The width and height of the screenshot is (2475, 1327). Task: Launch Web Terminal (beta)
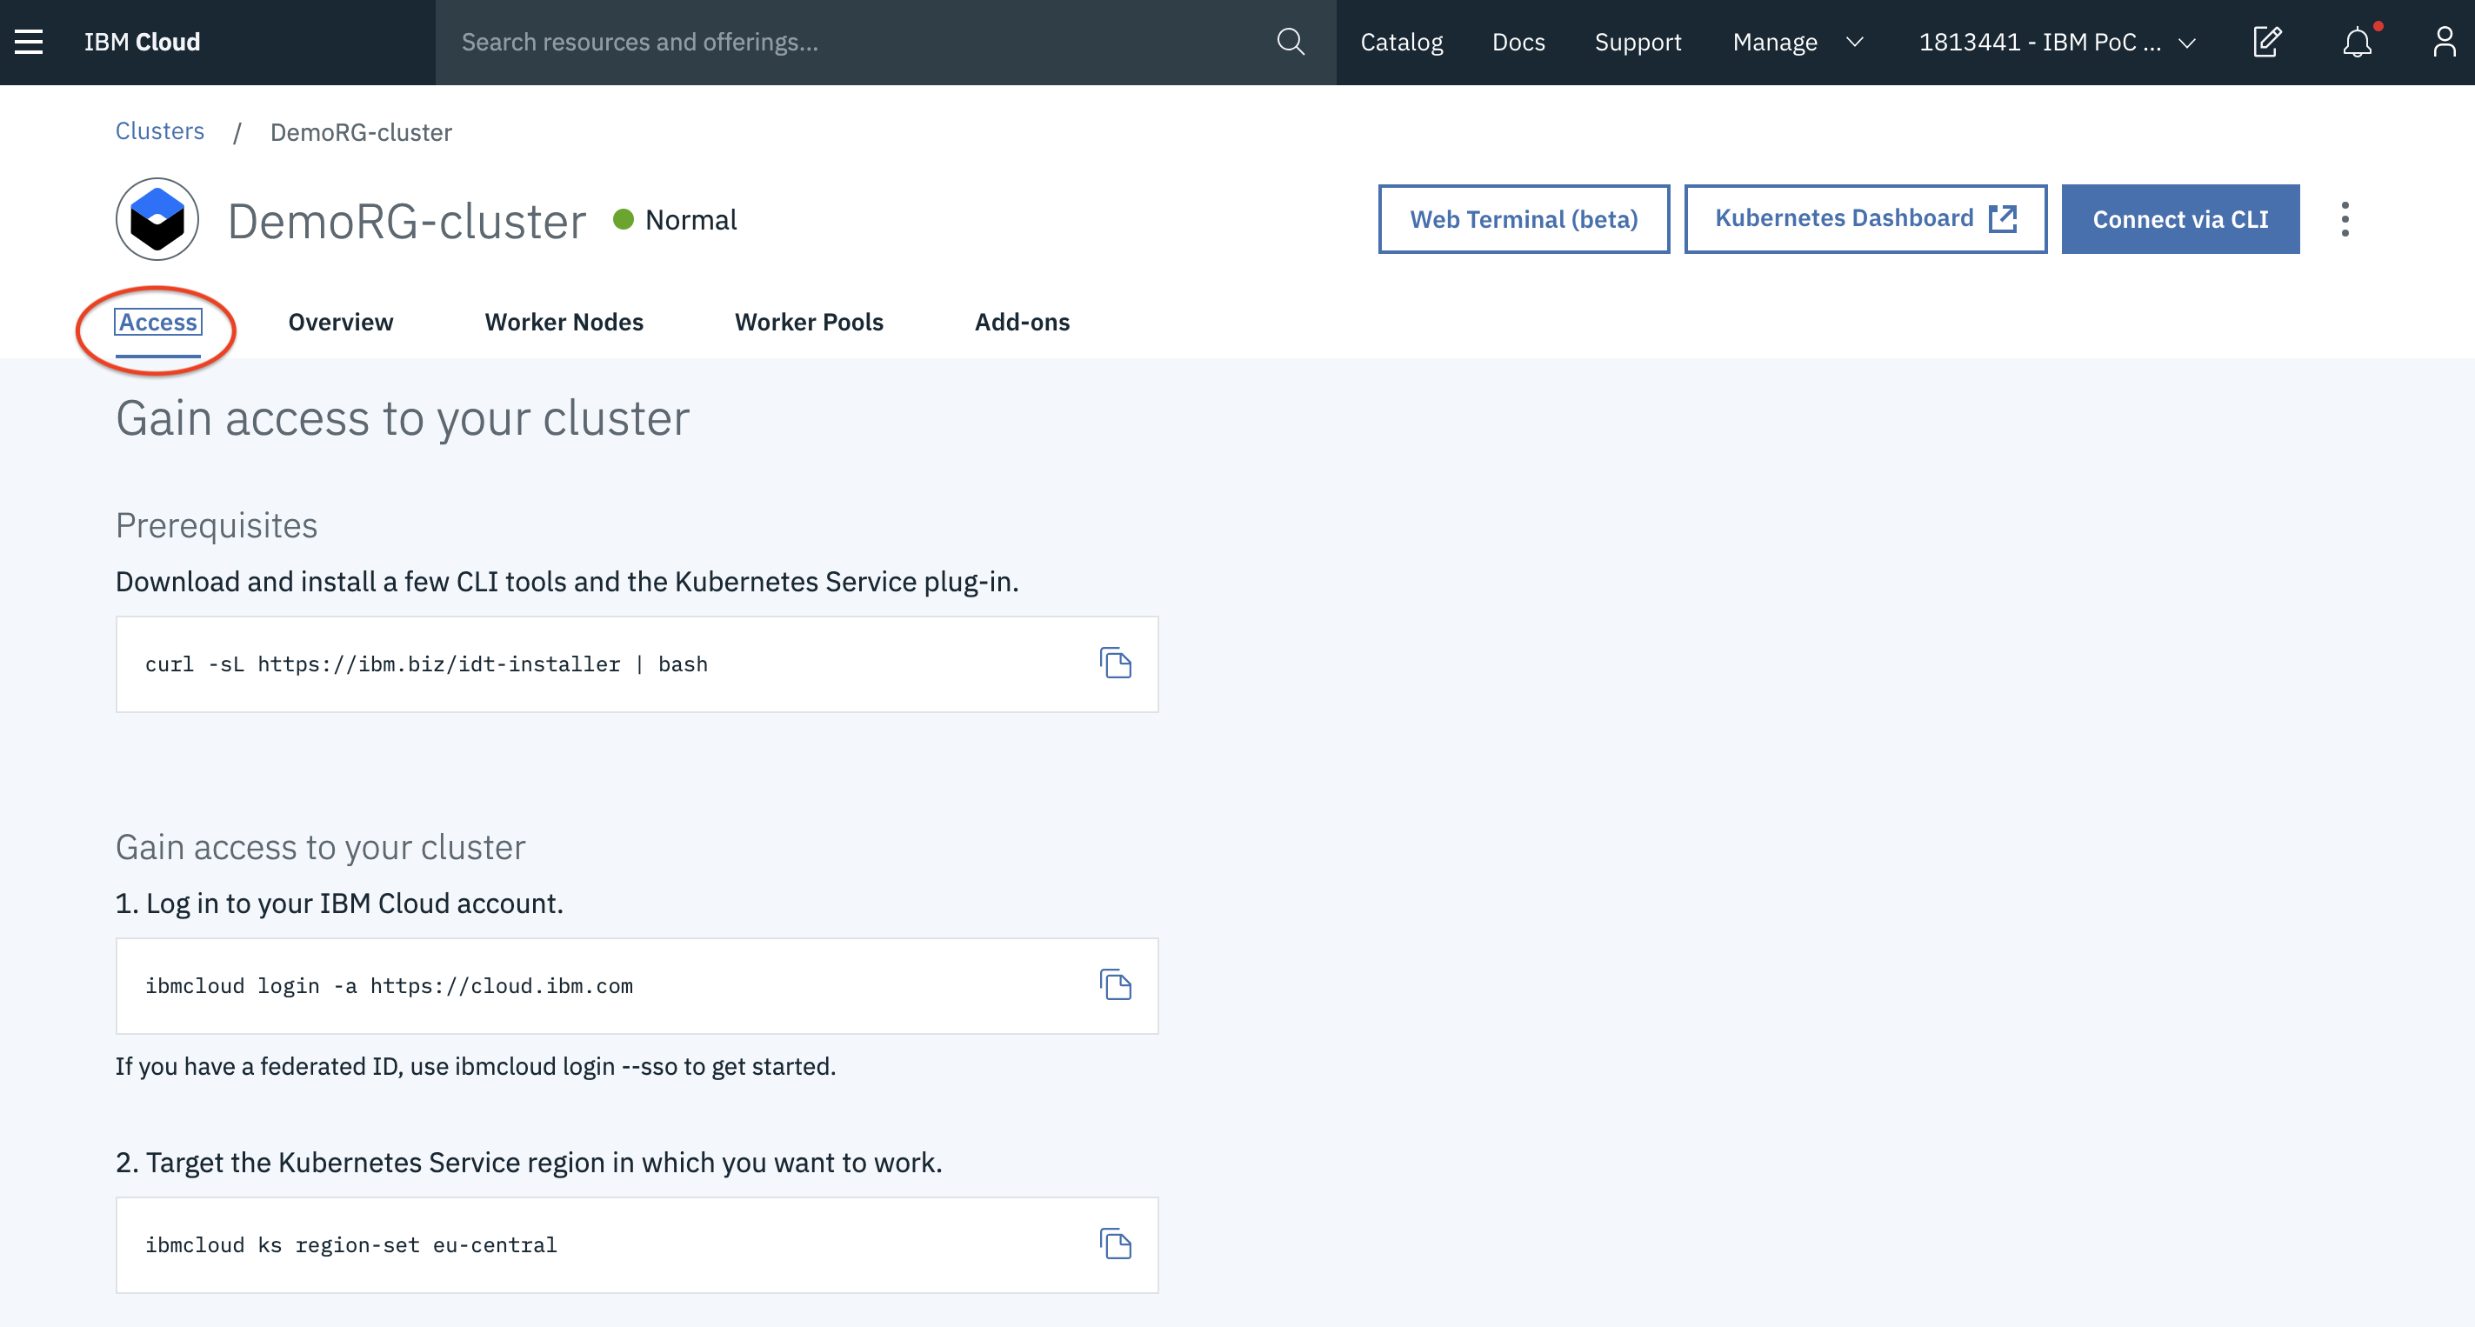point(1524,219)
